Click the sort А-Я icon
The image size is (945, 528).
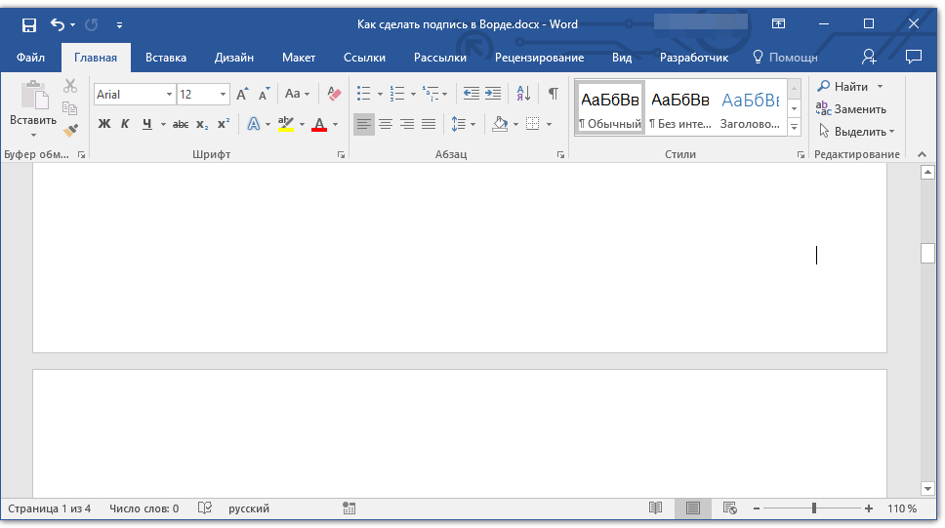click(x=523, y=94)
